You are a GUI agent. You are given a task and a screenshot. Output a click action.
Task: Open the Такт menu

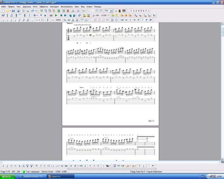click(18, 7)
